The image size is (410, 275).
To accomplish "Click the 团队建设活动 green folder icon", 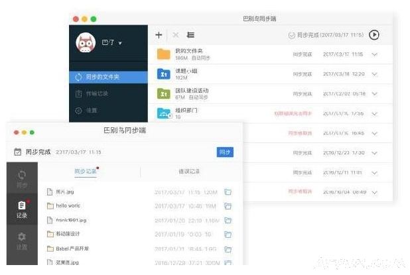I will 164,93.
